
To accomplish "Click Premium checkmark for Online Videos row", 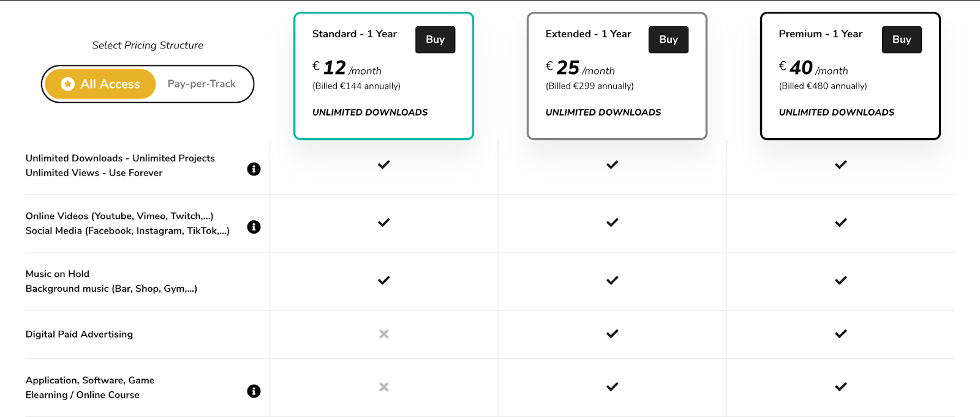I will pos(841,223).
